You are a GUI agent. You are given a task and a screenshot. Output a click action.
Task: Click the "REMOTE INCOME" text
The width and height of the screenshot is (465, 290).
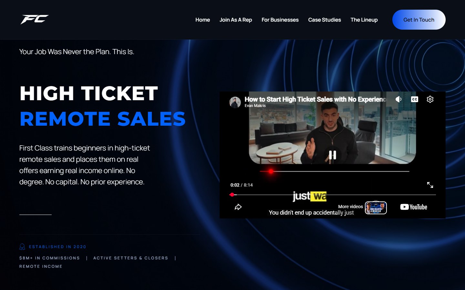(41, 266)
